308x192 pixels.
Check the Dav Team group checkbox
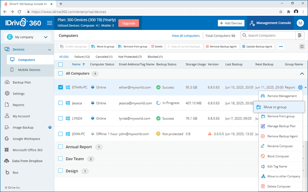[x=60, y=159]
